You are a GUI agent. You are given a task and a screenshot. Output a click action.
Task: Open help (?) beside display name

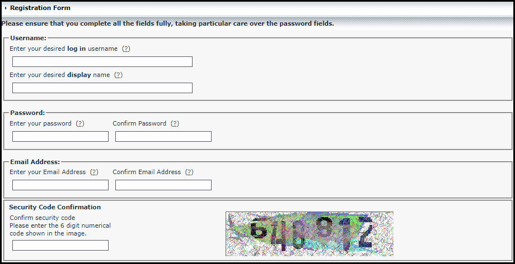[x=118, y=75]
